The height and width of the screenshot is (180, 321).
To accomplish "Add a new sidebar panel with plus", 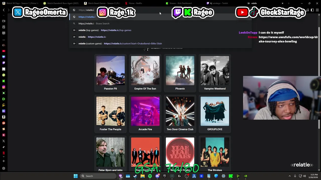I will pyautogui.click(x=4, y=161).
